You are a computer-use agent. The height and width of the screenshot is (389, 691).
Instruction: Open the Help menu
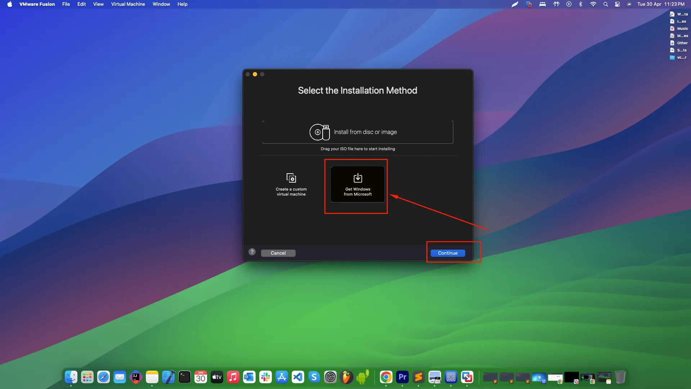(182, 4)
